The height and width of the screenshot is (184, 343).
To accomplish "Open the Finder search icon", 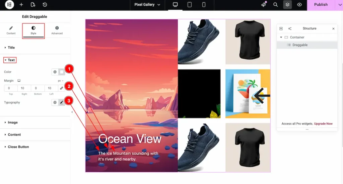I will [275, 5].
